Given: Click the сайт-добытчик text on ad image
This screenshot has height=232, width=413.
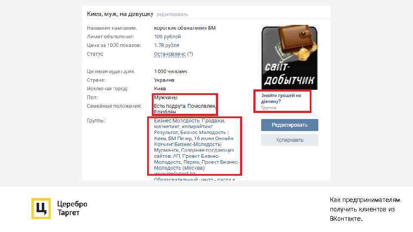Looking at the screenshot, I should pyautogui.click(x=289, y=74).
